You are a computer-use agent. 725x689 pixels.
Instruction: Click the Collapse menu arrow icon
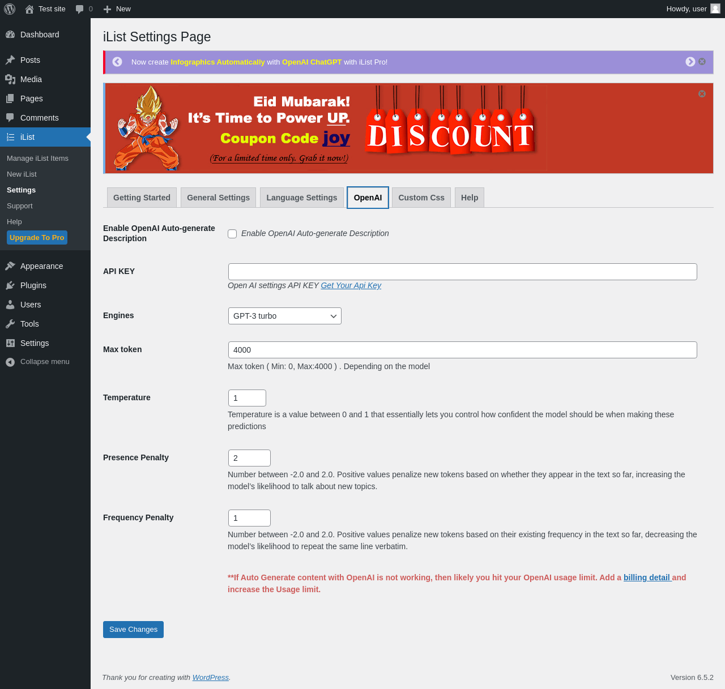pyautogui.click(x=10, y=362)
